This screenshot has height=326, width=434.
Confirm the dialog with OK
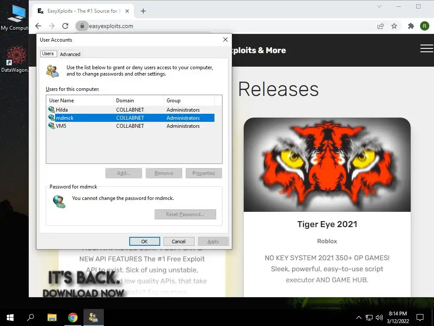point(145,242)
